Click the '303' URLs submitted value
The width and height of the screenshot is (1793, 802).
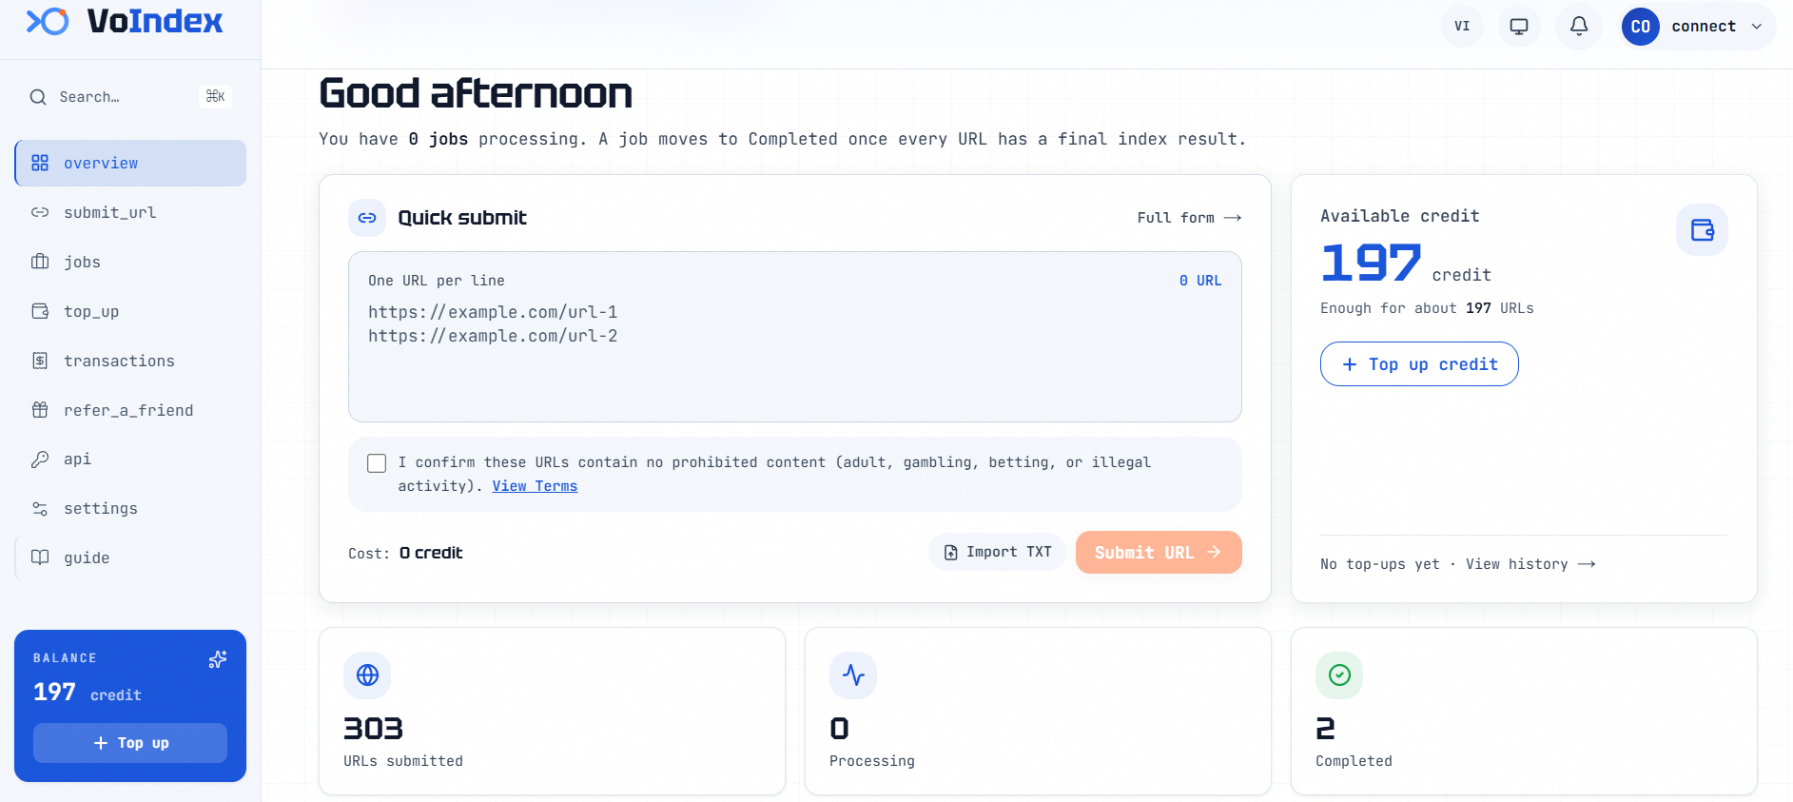point(373,729)
